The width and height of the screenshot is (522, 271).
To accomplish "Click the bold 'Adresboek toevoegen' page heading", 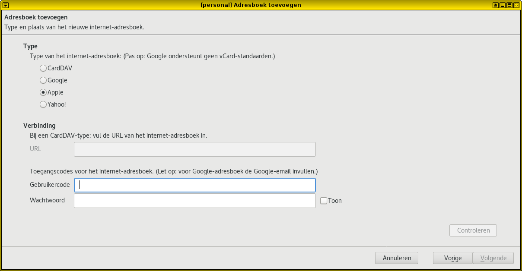I will pyautogui.click(x=36, y=18).
